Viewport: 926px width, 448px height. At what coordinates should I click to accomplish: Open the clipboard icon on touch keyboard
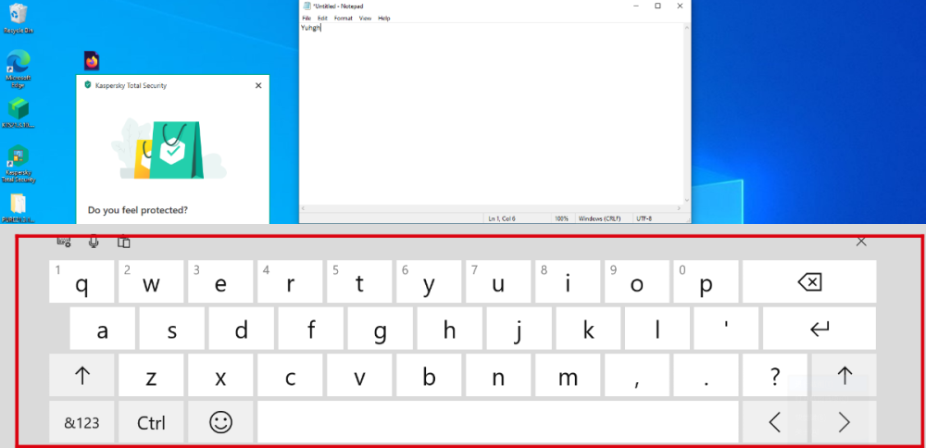click(x=123, y=242)
